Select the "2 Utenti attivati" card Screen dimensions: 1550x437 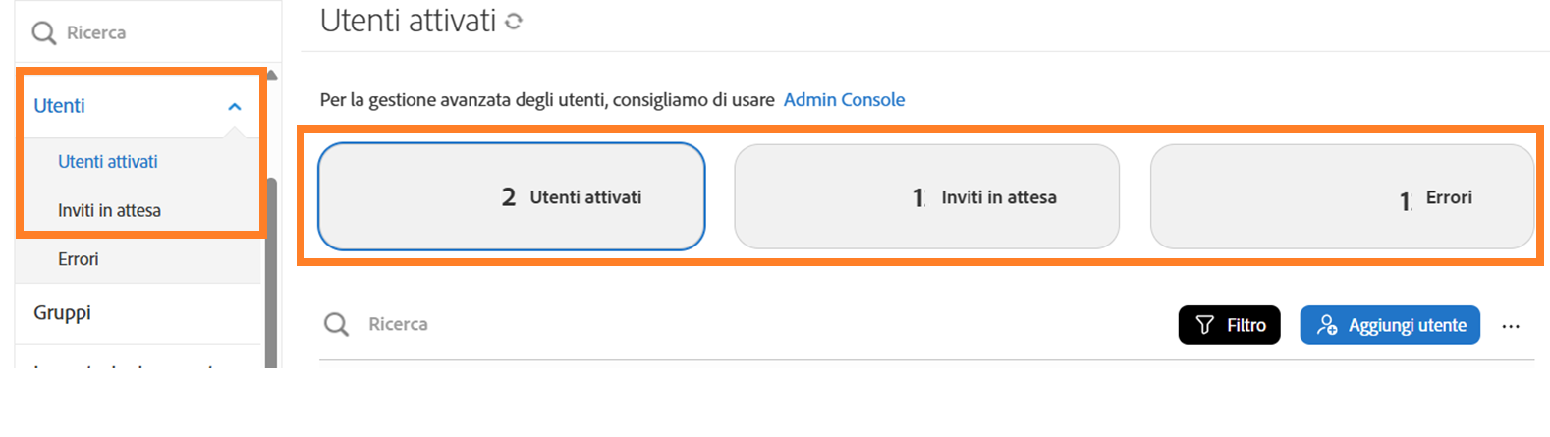coord(512,196)
